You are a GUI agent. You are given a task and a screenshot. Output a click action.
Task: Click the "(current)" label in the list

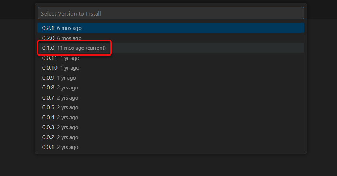coord(96,48)
